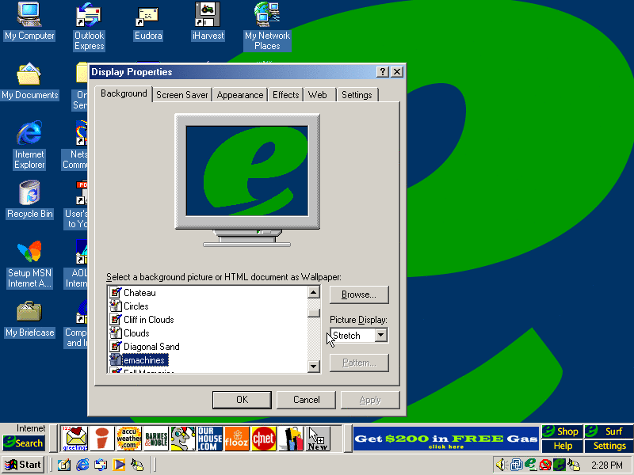The width and height of the screenshot is (634, 475).
Task: Open the AccuWeather.com toolbar shortcut
Action: (x=128, y=438)
